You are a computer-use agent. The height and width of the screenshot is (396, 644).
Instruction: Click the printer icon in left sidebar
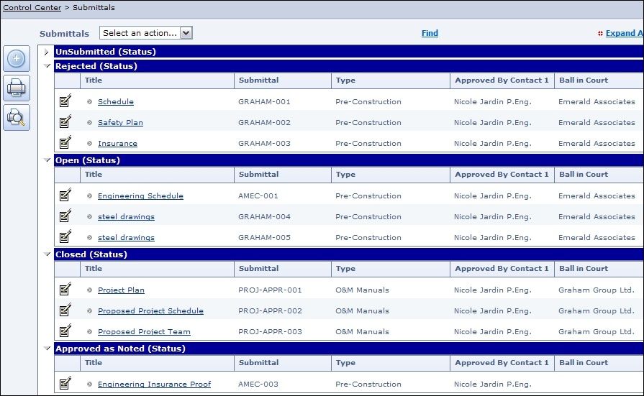pyautogui.click(x=17, y=88)
